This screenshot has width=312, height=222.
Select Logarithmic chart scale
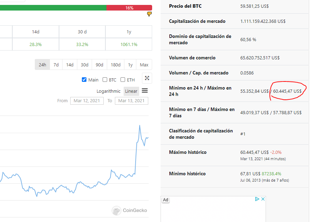coord(109,91)
